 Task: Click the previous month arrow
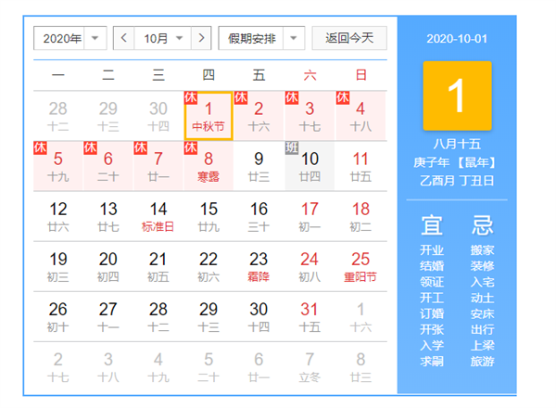(125, 38)
